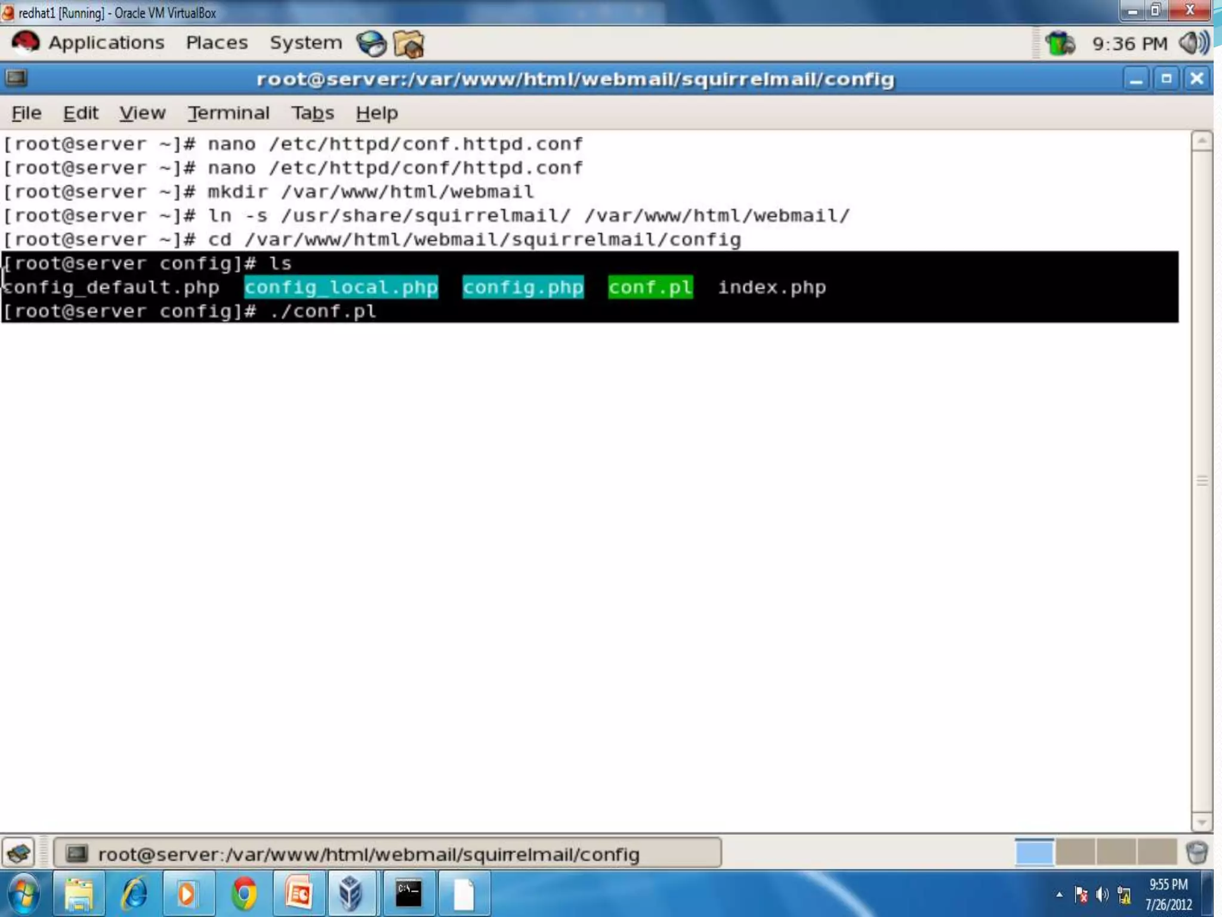Switch to the second workspace
Screen dimensions: 1222x917
coord(1075,853)
